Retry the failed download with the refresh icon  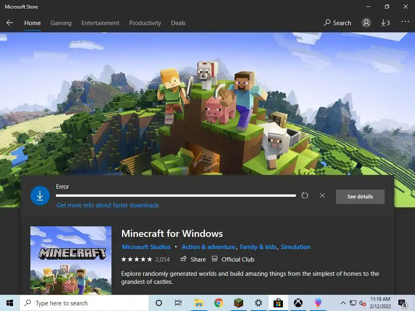[x=305, y=196]
